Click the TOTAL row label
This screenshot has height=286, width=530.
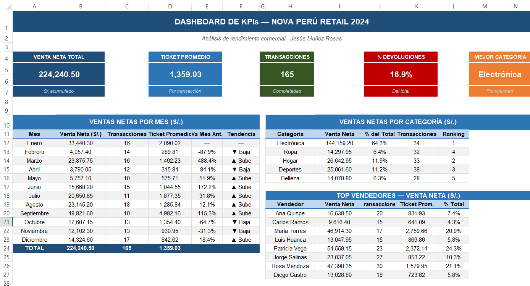34,248
